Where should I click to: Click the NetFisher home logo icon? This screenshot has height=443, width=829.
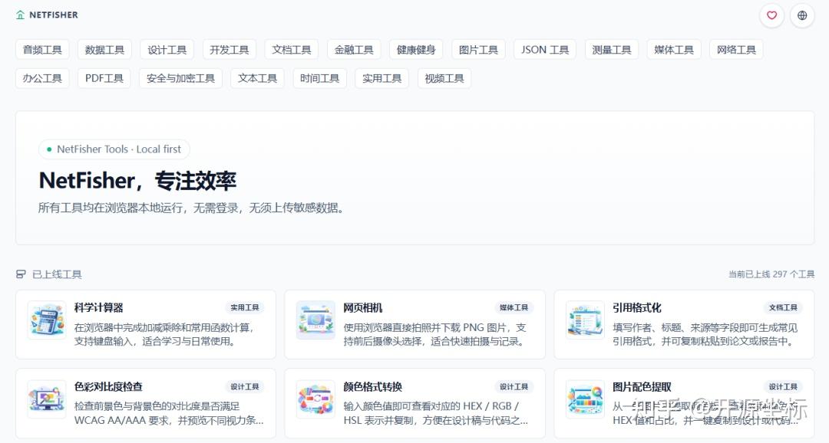click(20, 15)
